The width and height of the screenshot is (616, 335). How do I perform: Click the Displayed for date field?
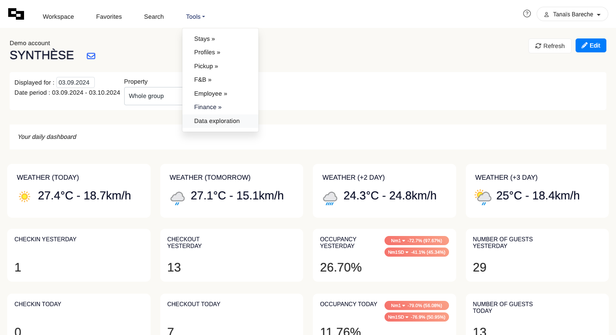coord(76,82)
